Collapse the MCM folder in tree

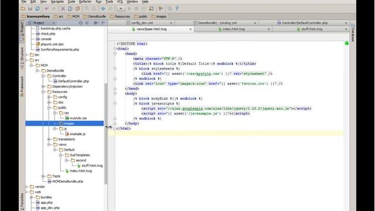pos(32,65)
